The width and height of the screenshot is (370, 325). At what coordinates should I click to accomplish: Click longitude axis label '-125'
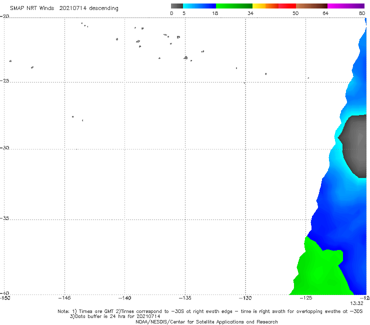point(306,298)
